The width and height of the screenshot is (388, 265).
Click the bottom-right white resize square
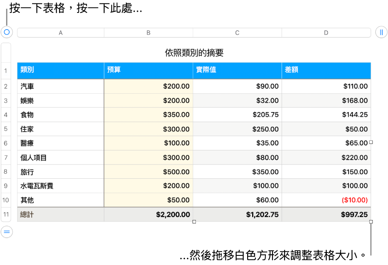(370, 222)
